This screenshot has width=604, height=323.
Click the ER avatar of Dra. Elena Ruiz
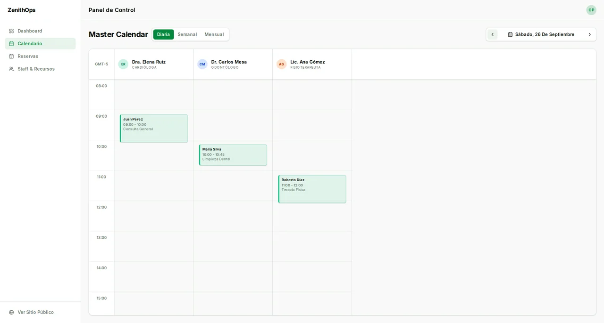[123, 64]
